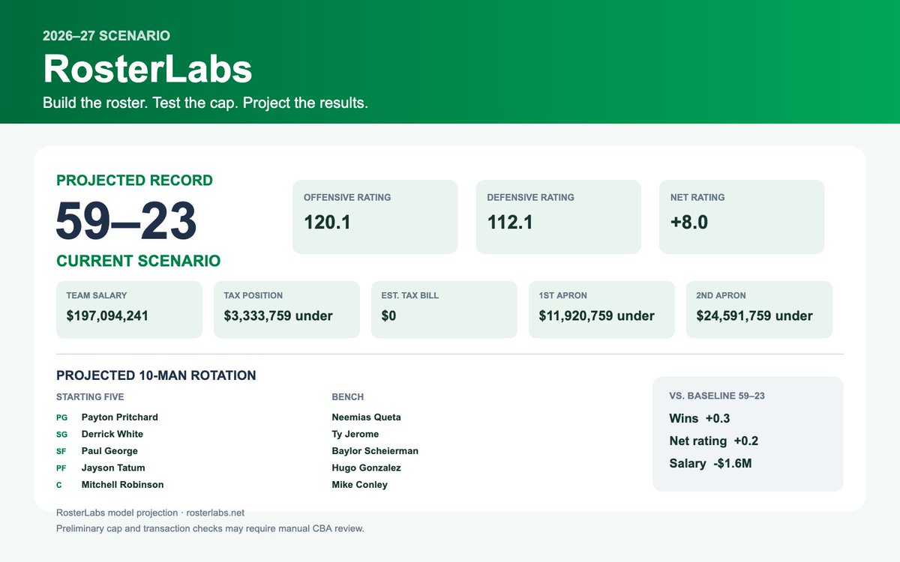Click the 'BENCH' column header
Screen dimensions: 900x562
pyautogui.click(x=348, y=397)
